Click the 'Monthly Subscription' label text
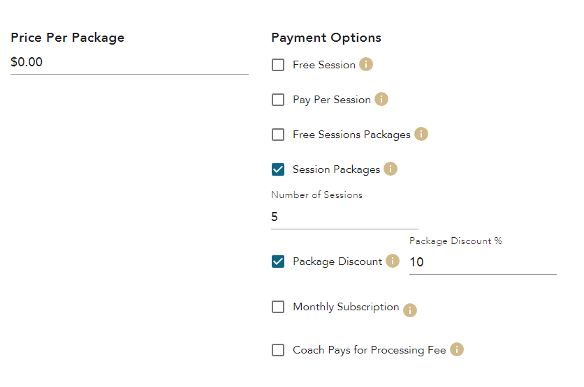Image resolution: width=584 pixels, height=387 pixels. click(x=346, y=307)
